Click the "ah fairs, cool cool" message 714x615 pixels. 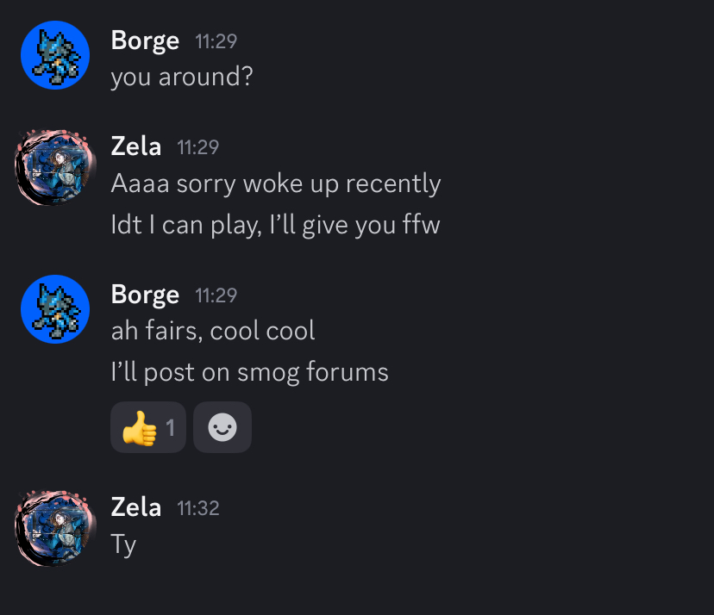point(213,331)
